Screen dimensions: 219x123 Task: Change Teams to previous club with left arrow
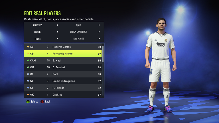pyautogui.click(x=57, y=39)
